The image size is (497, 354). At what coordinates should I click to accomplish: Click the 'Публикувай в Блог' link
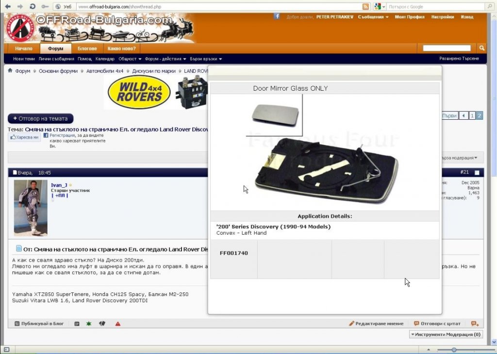[39, 323]
